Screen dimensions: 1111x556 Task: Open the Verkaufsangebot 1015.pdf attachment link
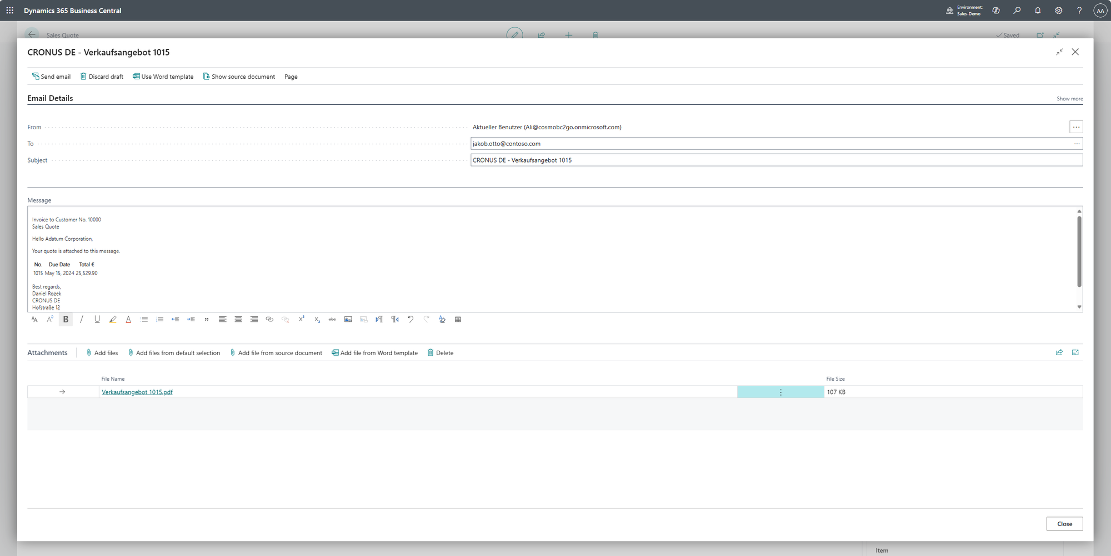point(137,392)
